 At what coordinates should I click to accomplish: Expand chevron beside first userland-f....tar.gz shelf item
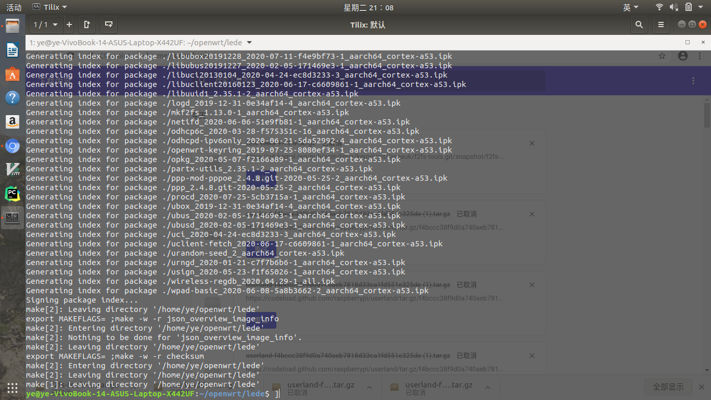pyautogui.click(x=369, y=387)
